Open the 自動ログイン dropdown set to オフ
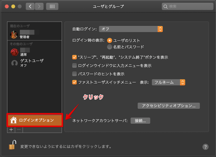Viewport: 216px width, 157px height. point(131,29)
